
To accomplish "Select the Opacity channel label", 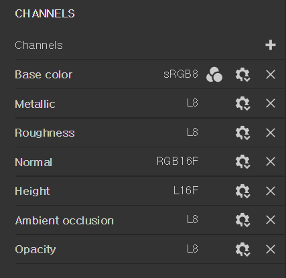I will pyautogui.click(x=35, y=249).
